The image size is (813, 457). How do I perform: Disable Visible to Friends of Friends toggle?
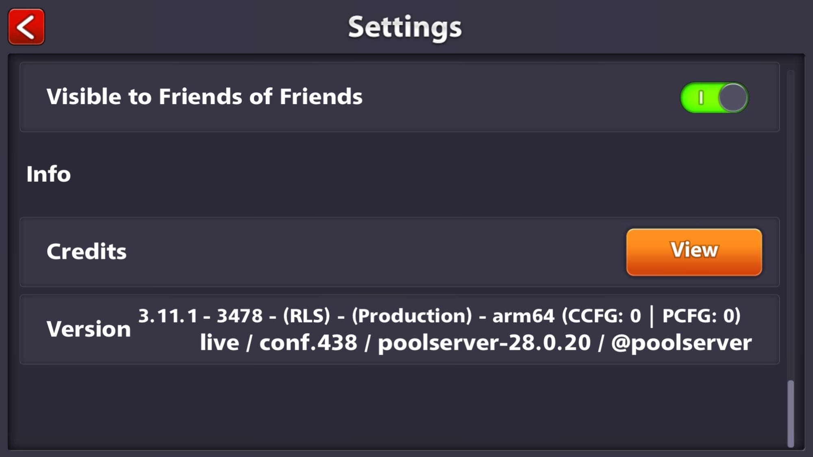(x=714, y=98)
